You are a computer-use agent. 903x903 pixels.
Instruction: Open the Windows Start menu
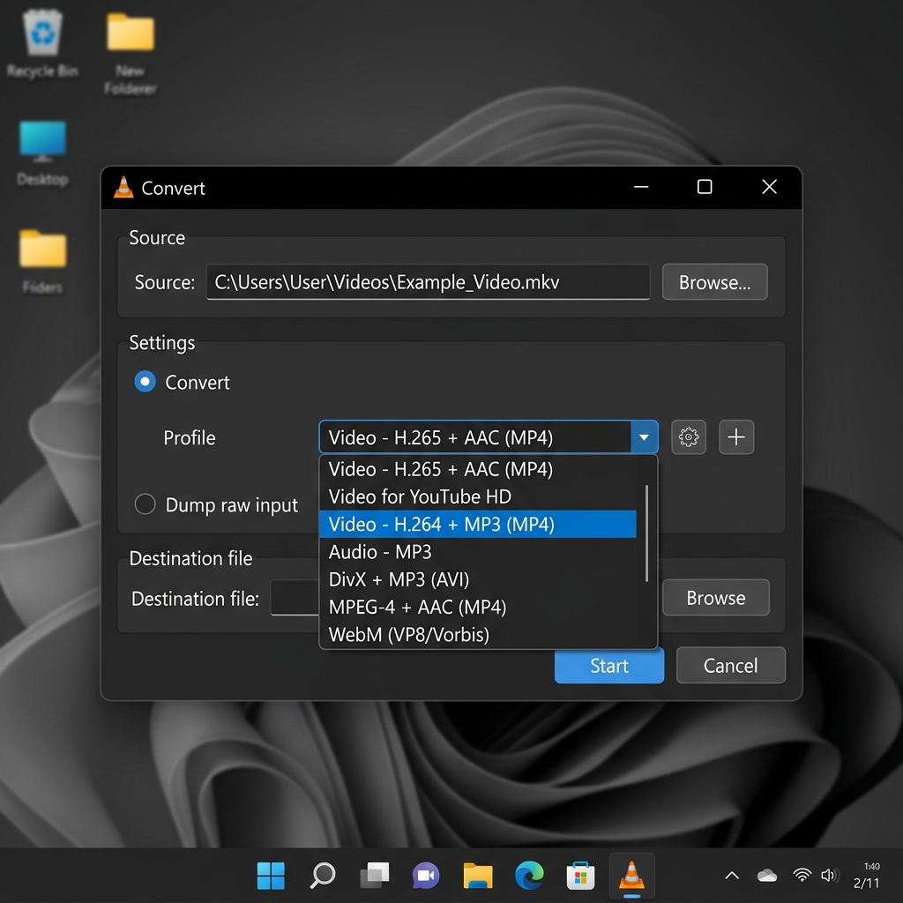[270, 876]
